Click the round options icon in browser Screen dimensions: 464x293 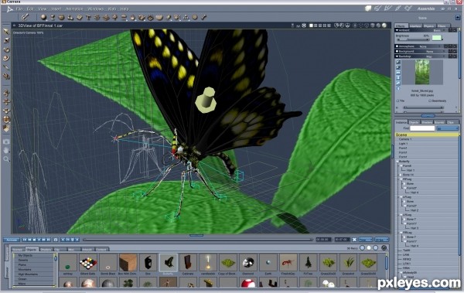click(x=384, y=247)
